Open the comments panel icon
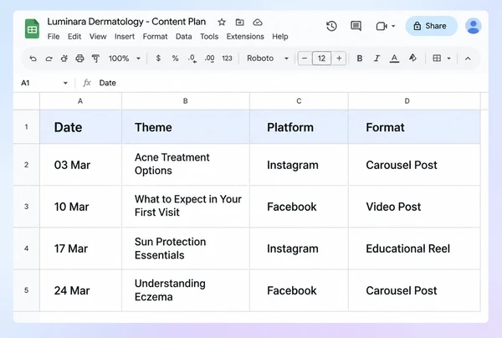This screenshot has height=338, width=502. coord(356,26)
